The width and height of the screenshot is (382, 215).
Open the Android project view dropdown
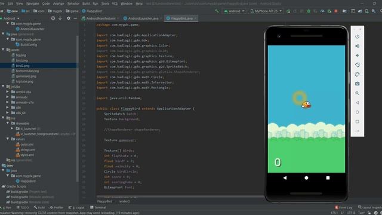coord(10,19)
